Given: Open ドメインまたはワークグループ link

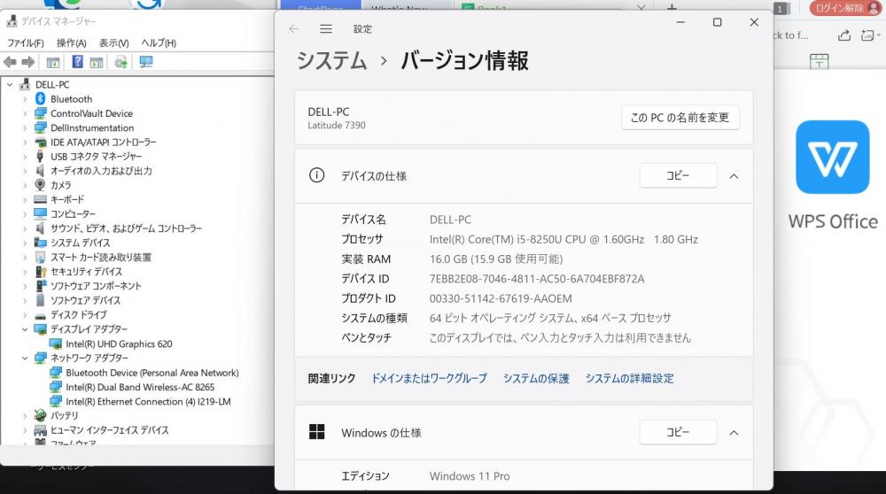Looking at the screenshot, I should (x=429, y=378).
